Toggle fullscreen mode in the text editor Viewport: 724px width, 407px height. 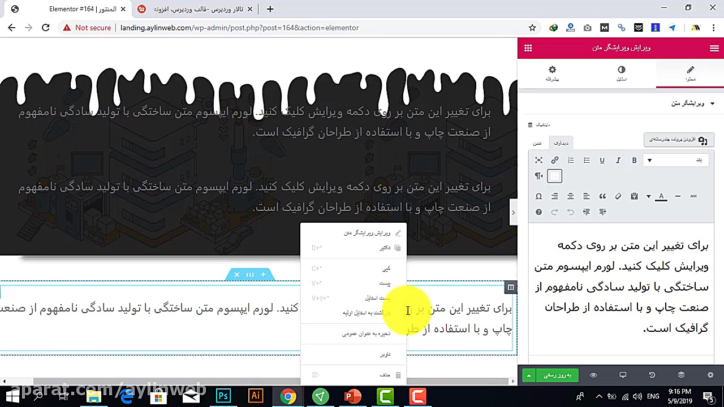538,160
